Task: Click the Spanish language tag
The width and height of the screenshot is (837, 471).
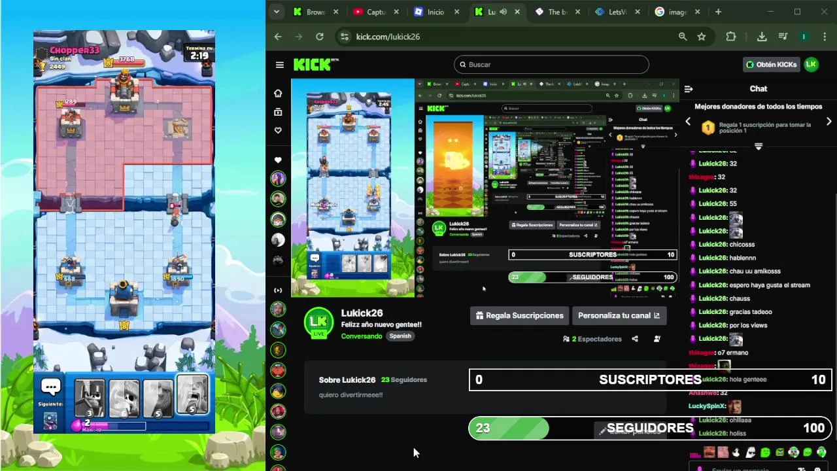Action: [400, 336]
